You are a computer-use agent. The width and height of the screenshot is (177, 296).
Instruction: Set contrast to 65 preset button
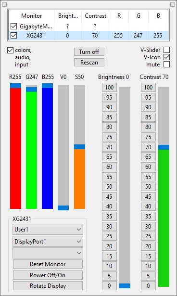point(148,157)
